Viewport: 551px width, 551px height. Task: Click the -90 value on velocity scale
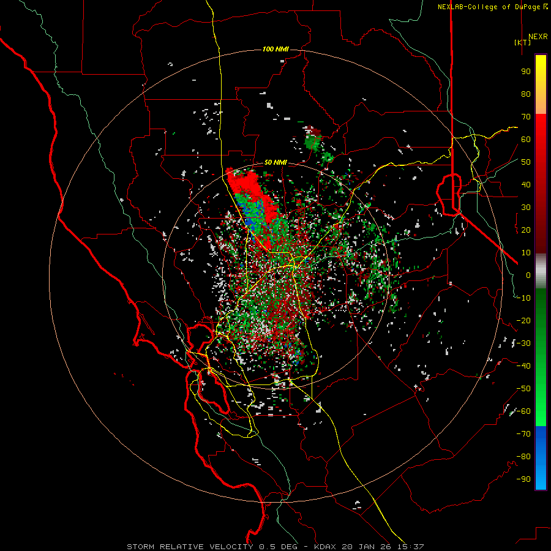[x=523, y=479]
